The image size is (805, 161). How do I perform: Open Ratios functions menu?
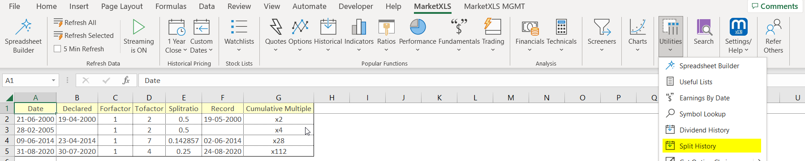(x=386, y=36)
